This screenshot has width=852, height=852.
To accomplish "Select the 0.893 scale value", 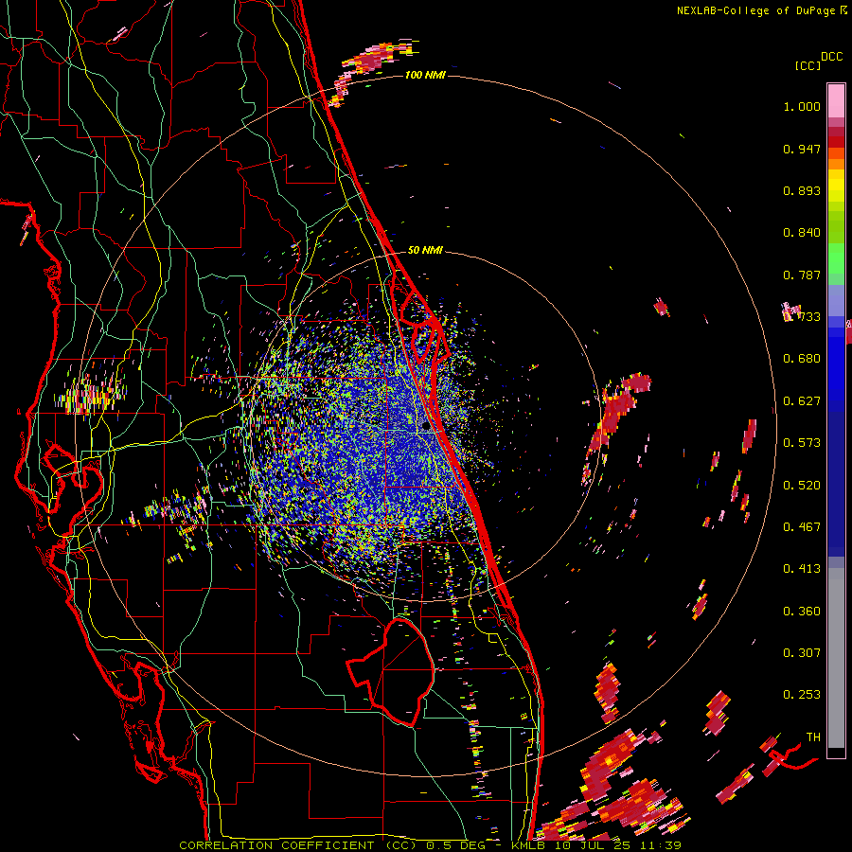I will [x=802, y=190].
